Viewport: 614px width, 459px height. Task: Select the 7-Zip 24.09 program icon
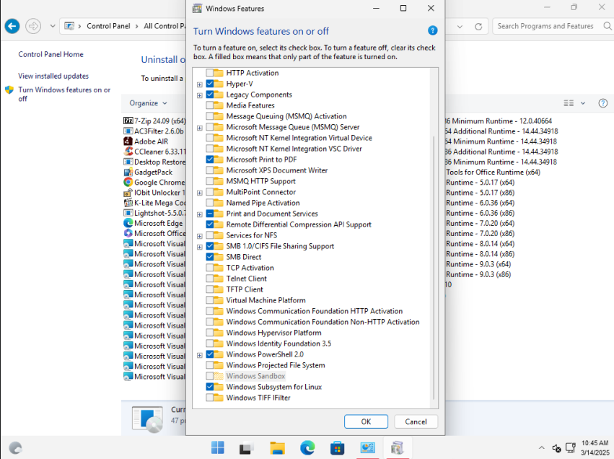coord(128,121)
